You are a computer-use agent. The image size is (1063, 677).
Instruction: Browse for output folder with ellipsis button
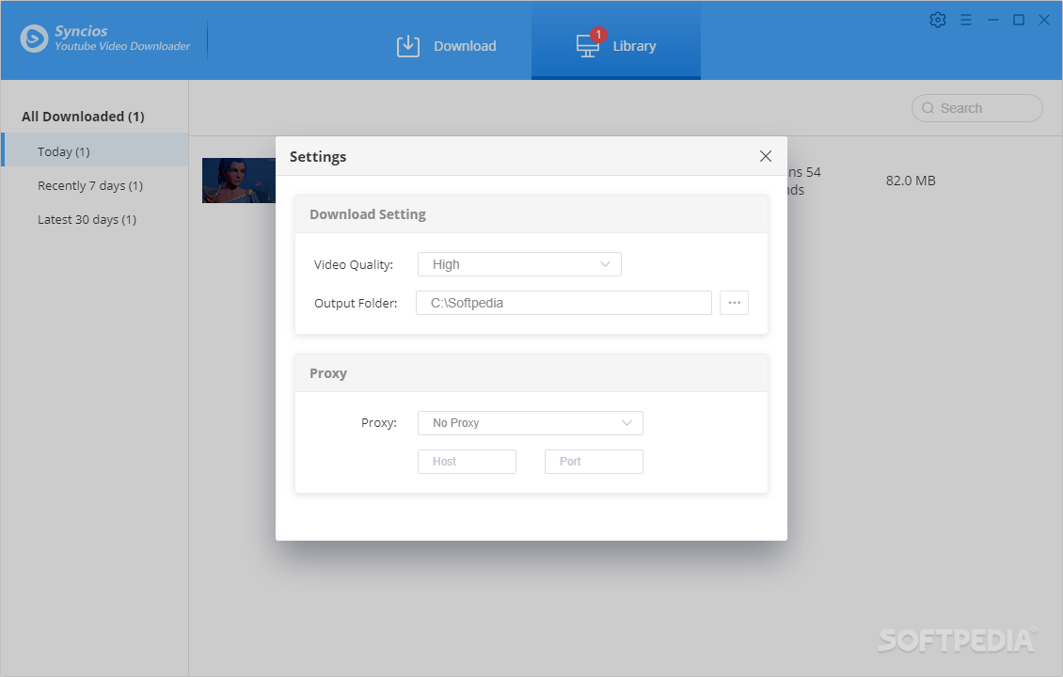click(734, 303)
